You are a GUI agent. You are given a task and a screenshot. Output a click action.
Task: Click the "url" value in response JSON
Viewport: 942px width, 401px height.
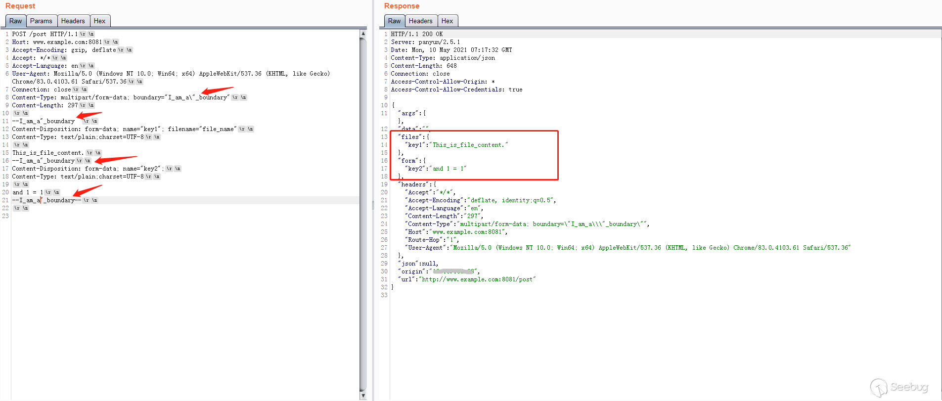click(x=477, y=279)
